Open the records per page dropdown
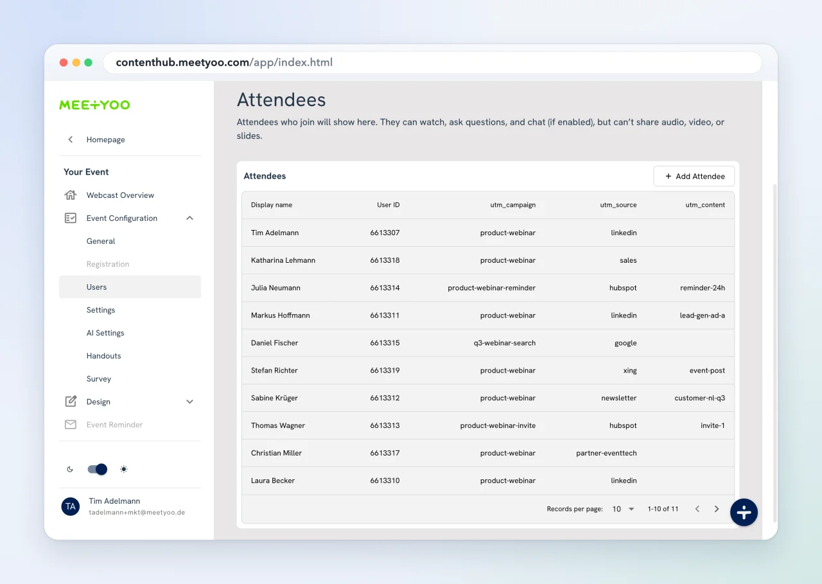The width and height of the screenshot is (822, 584). point(623,509)
